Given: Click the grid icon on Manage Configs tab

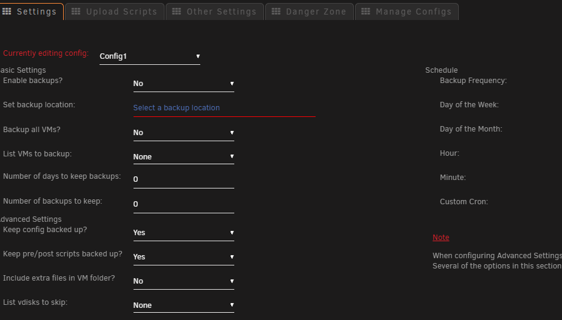Looking at the screenshot, I should click(365, 12).
